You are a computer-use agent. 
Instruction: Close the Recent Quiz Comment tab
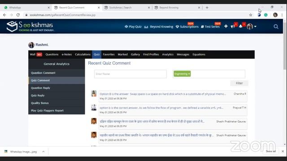tap(99, 8)
